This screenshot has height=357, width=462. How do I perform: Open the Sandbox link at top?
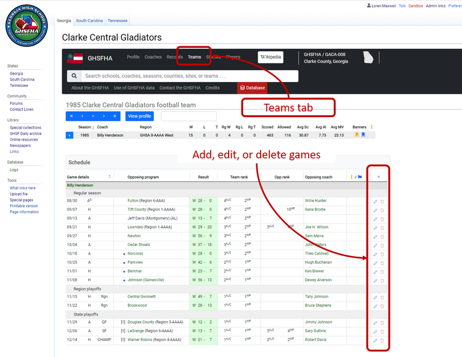point(416,6)
